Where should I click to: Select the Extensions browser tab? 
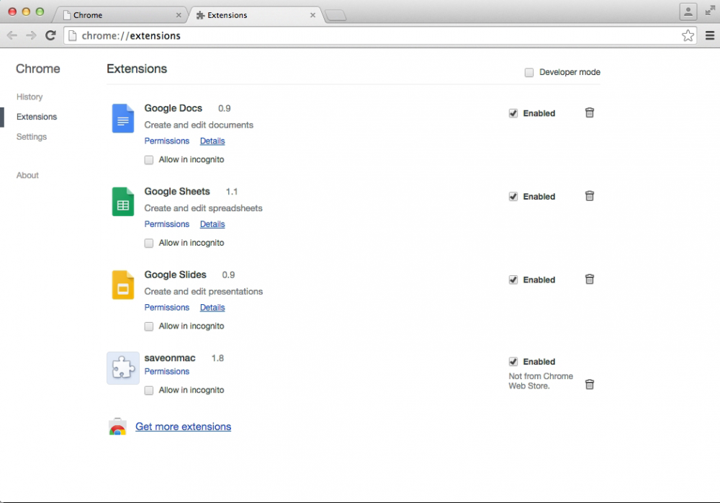(255, 15)
